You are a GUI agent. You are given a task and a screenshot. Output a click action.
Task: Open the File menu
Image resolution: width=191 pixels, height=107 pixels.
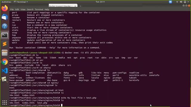point(12,9)
